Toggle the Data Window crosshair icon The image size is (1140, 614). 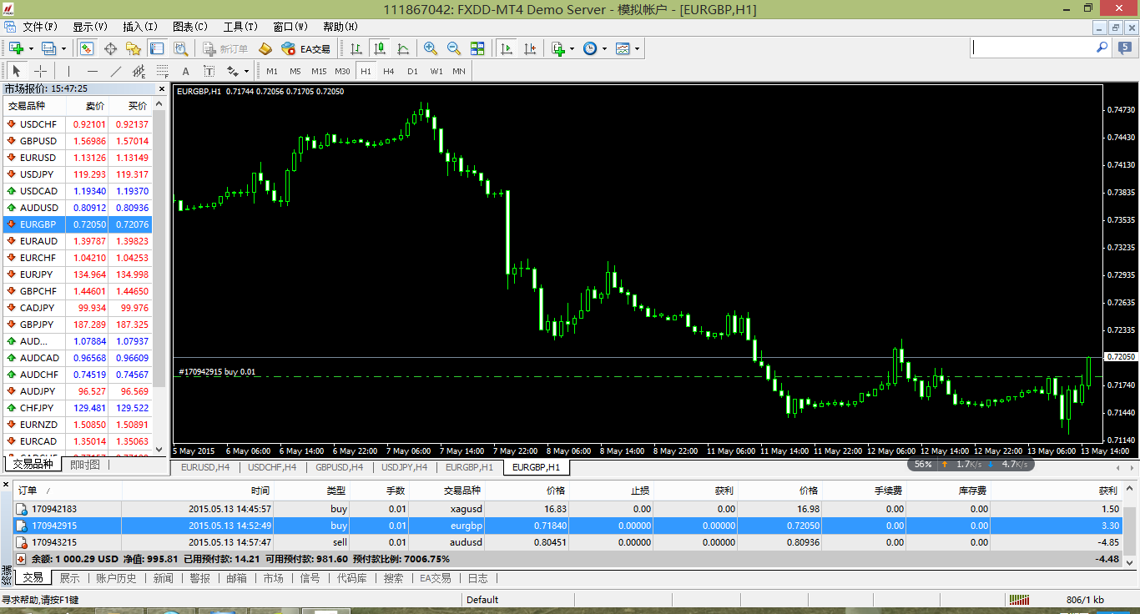[110, 48]
